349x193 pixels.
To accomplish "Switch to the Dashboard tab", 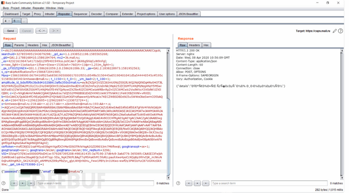I will pos(12,14).
